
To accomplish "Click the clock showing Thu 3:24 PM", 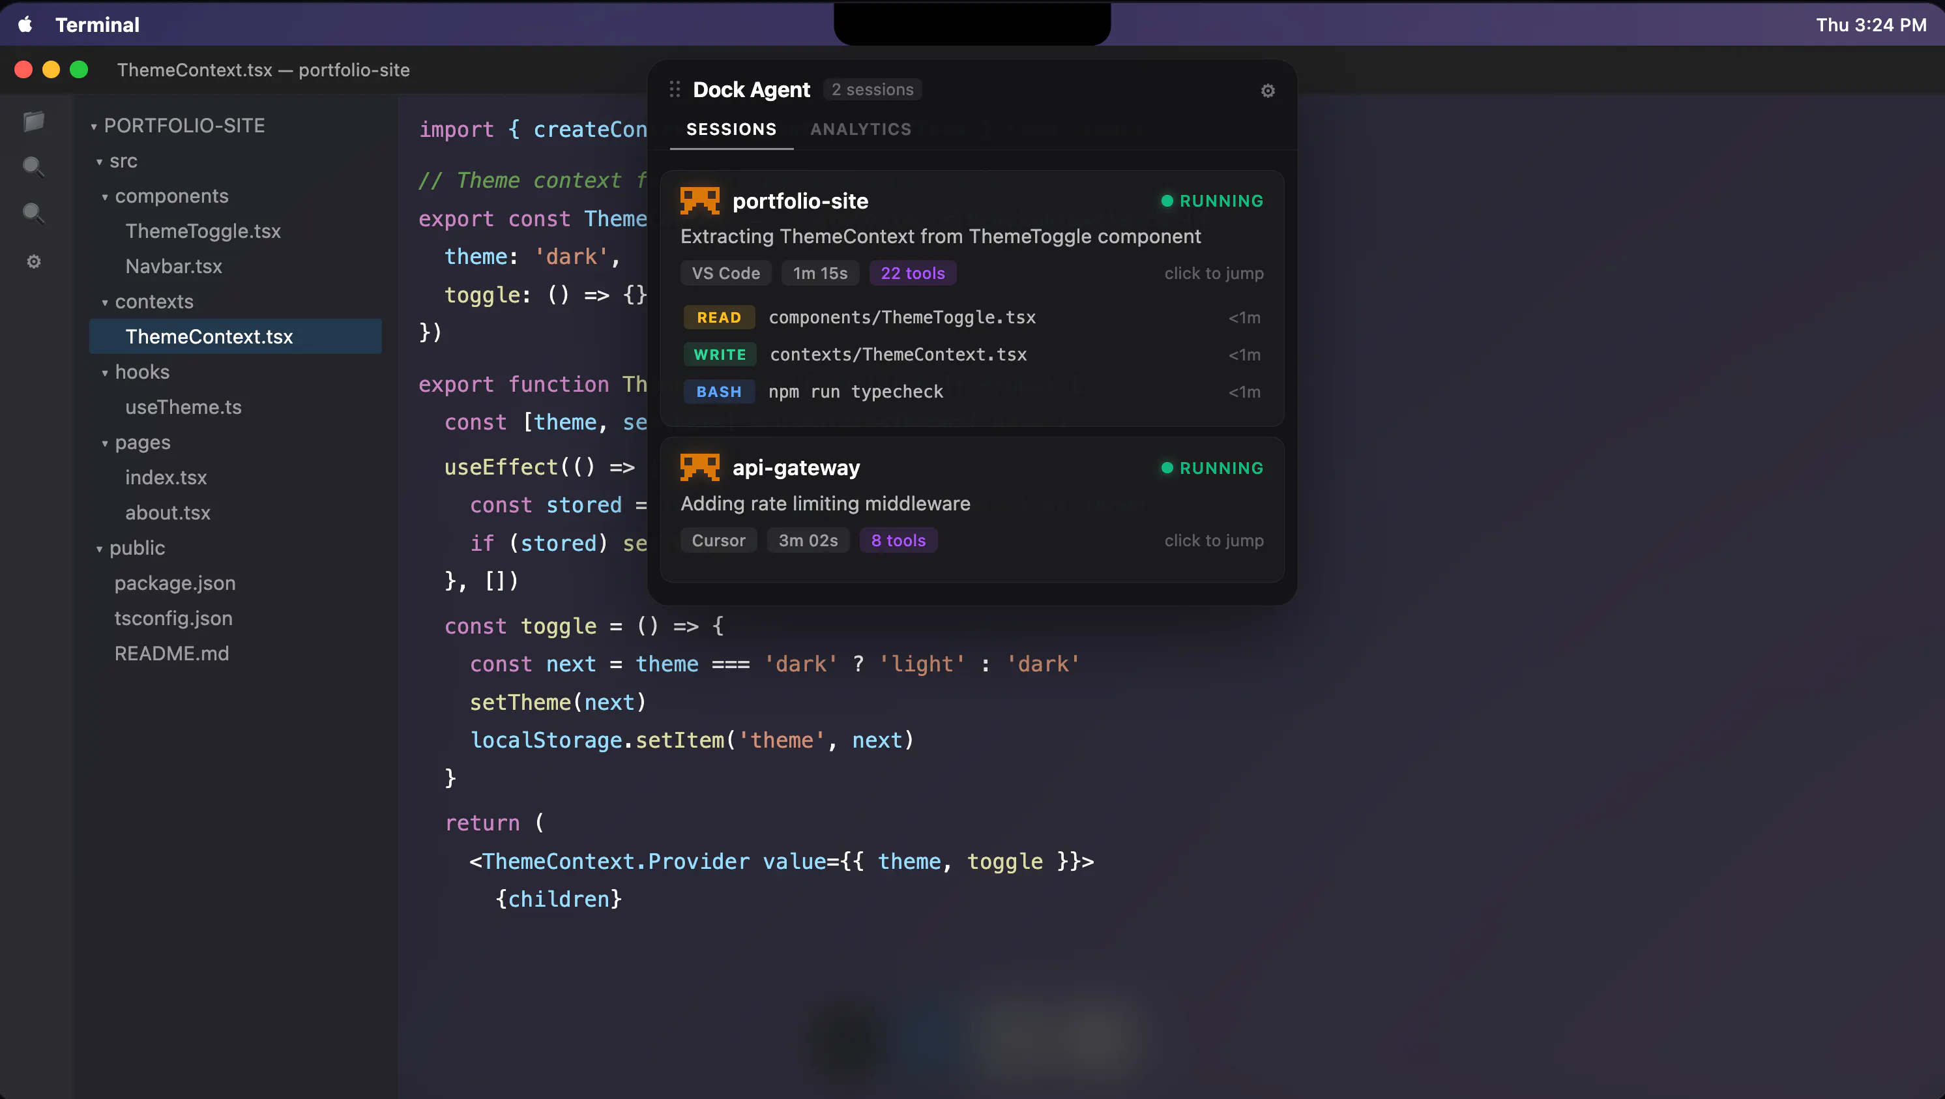I will click(1871, 25).
